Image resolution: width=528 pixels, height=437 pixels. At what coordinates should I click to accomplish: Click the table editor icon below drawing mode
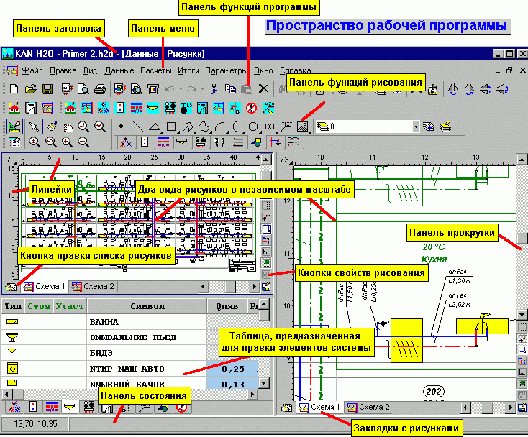(14, 142)
